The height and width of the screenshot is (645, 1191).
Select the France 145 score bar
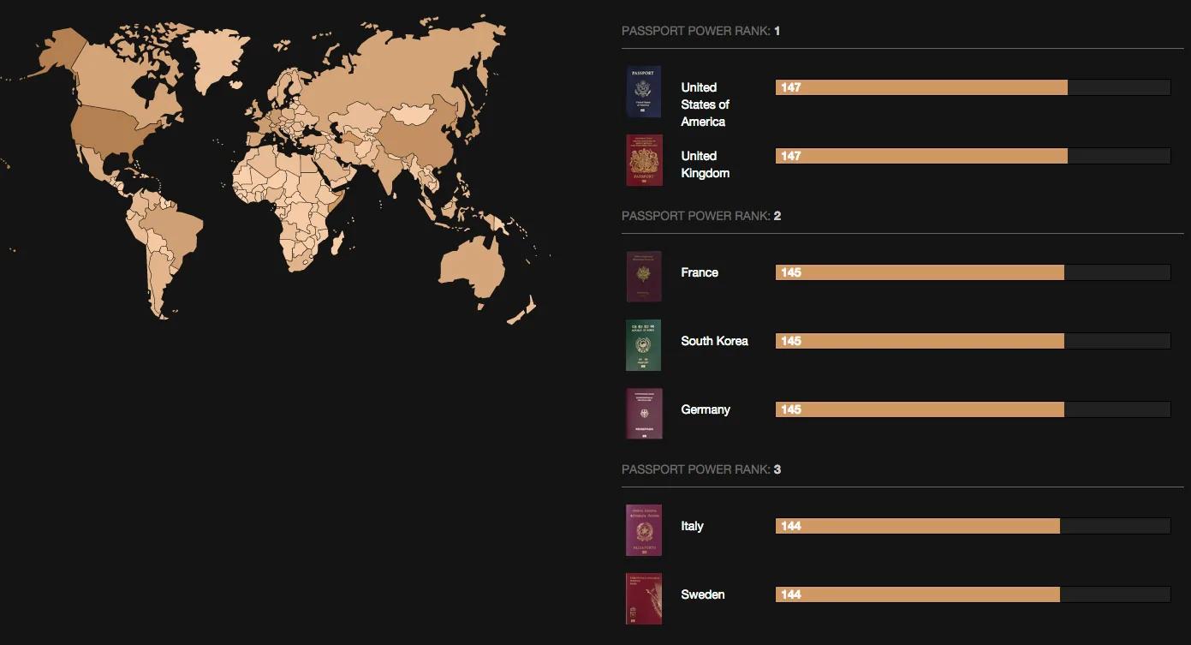[973, 272]
